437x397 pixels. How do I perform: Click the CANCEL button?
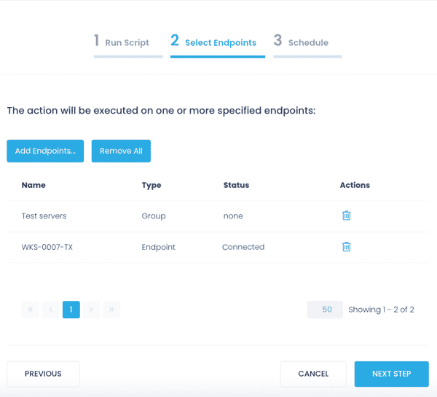(313, 374)
